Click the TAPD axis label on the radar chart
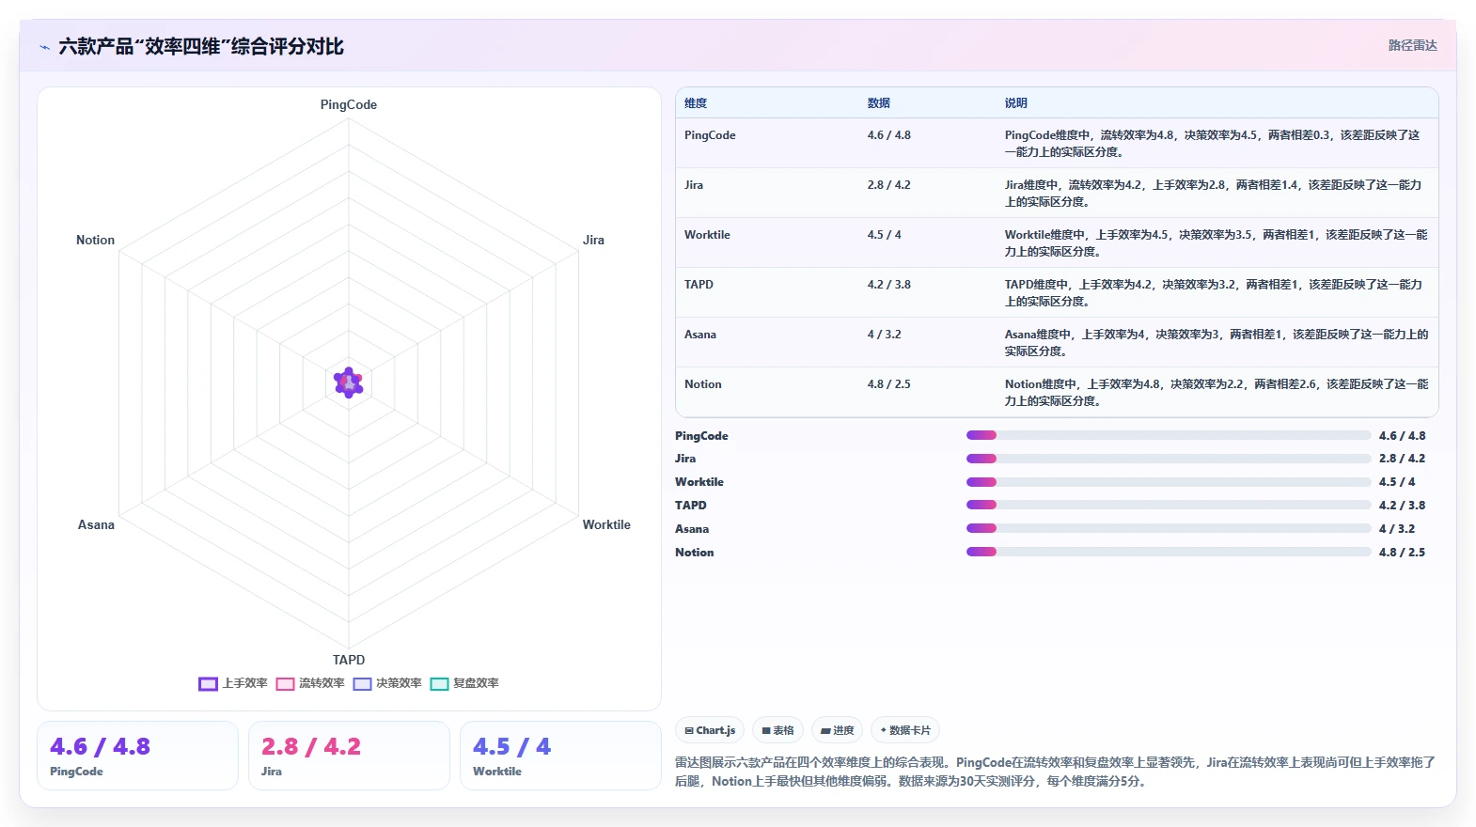1476x827 pixels. point(349,660)
